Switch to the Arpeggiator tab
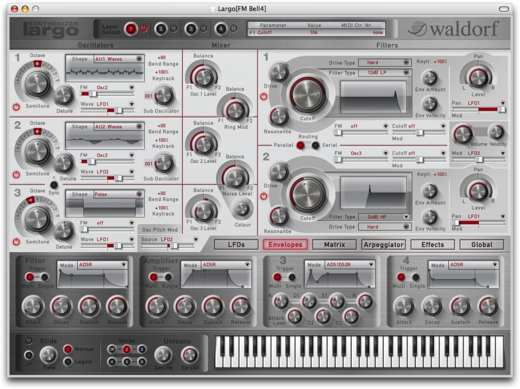 (383, 245)
